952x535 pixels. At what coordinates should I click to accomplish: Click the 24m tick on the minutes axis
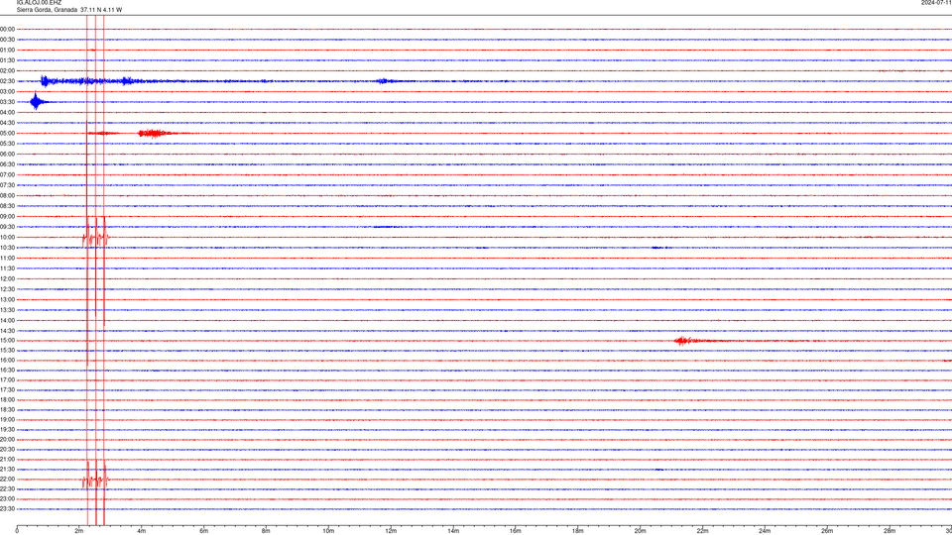point(765,531)
